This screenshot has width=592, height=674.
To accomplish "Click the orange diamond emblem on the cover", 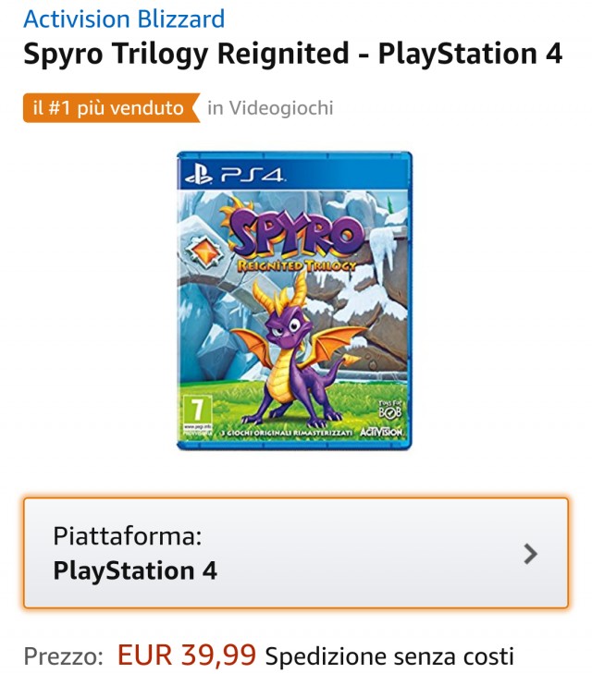I will 204,251.
